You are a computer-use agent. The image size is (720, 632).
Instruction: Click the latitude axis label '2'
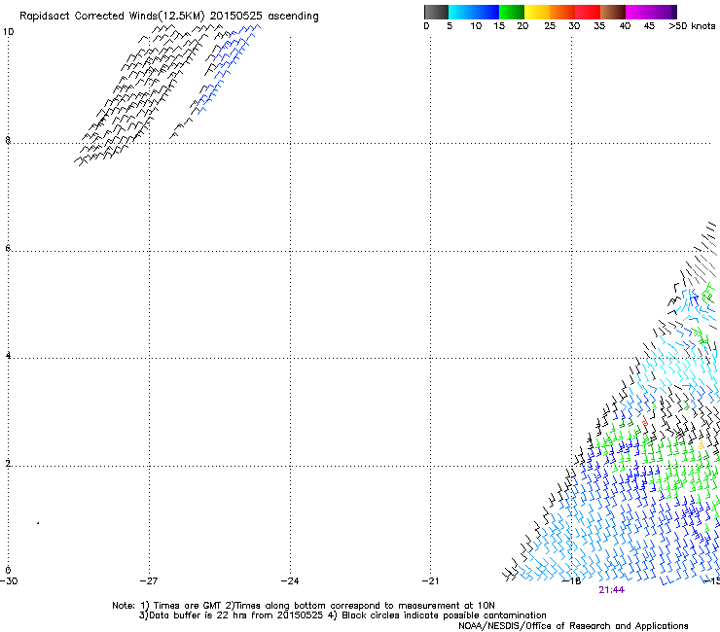8,463
